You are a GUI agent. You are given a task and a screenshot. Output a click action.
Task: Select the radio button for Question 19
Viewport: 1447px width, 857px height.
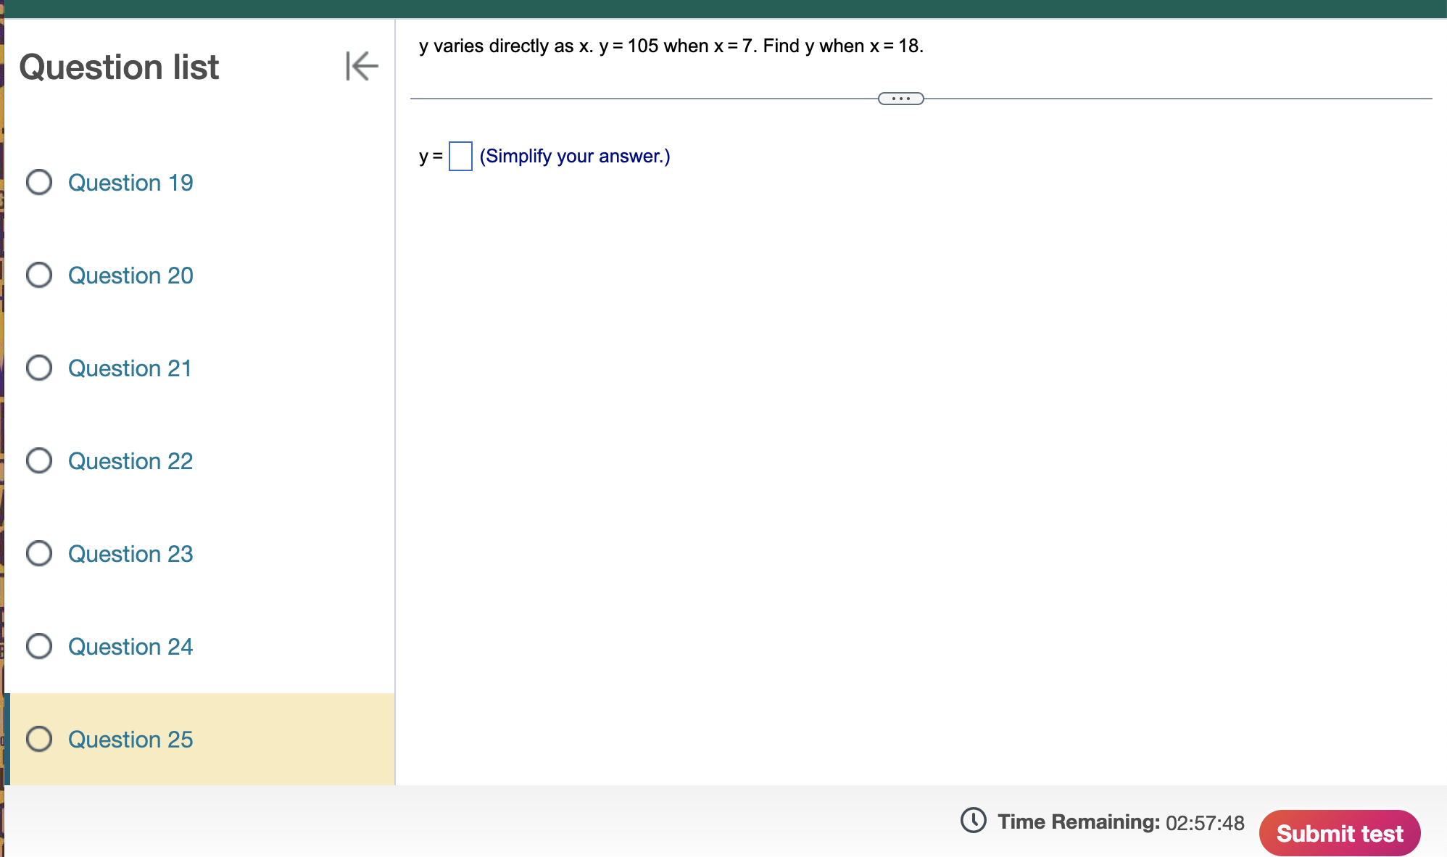click(x=40, y=183)
